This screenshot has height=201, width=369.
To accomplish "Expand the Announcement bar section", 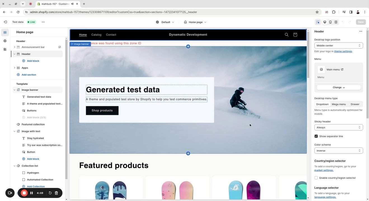I will pyautogui.click(x=15, y=47).
